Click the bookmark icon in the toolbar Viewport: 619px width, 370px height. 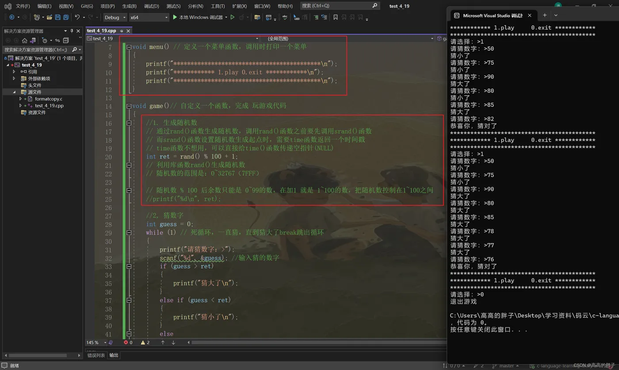pos(336,17)
